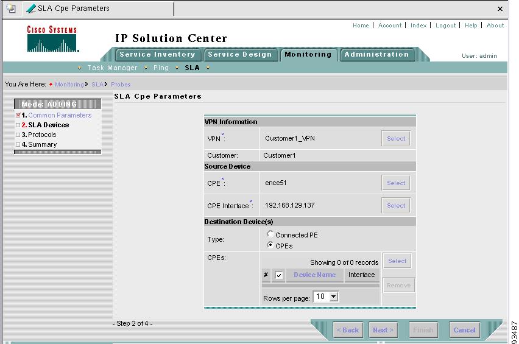The image size is (519, 344).
Task: Click the arrow before Task Manager
Action: (x=79, y=68)
